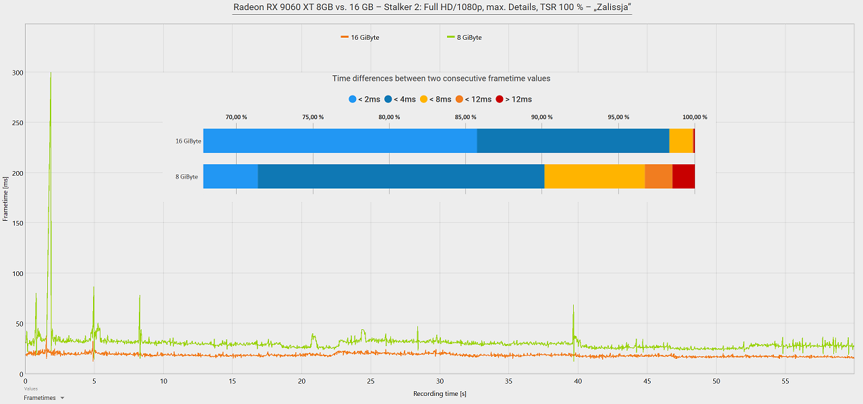The width and height of the screenshot is (863, 404).
Task: Select the dark-blue < 4ms segment of 16 GiByte bar
Action: coord(573,141)
